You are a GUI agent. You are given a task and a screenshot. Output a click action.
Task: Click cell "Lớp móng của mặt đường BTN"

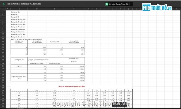pyautogui.click(x=19, y=77)
